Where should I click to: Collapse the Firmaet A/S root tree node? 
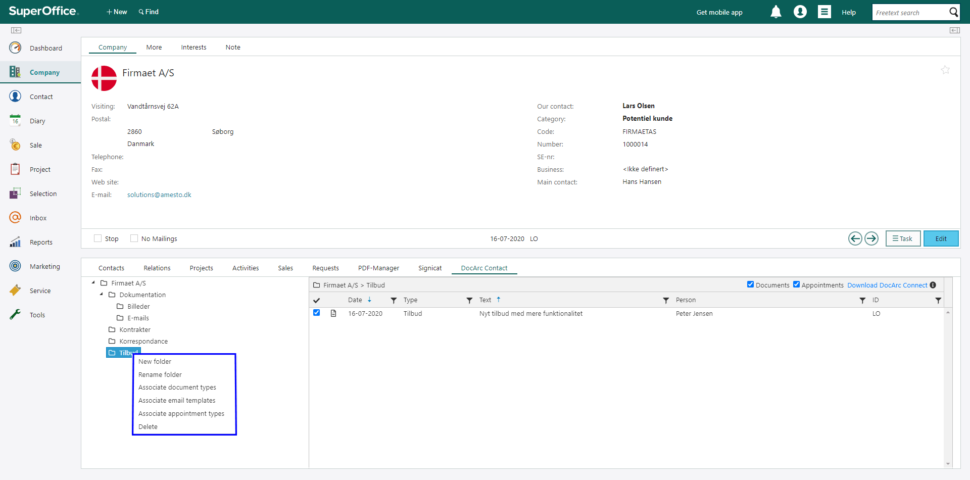pos(93,283)
